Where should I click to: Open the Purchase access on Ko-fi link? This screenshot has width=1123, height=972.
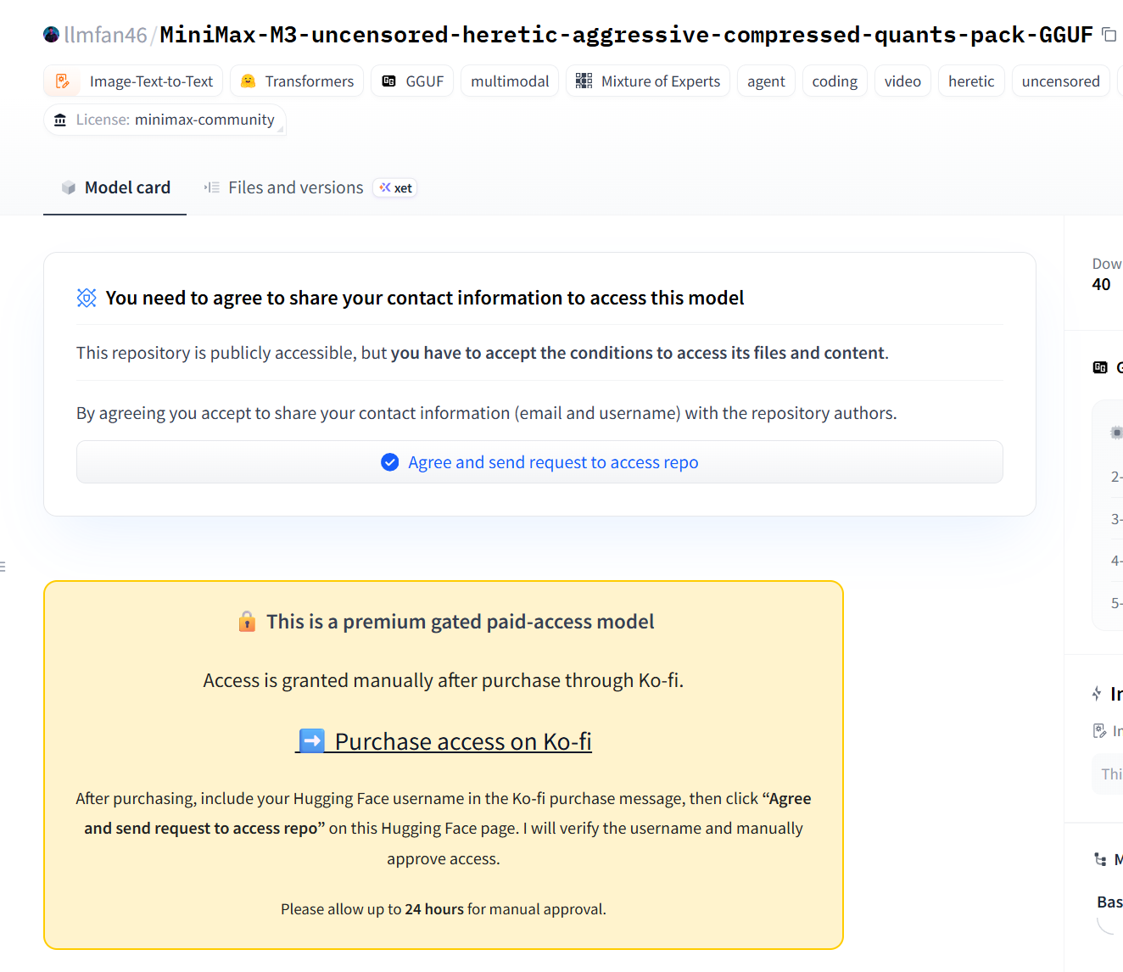444,741
